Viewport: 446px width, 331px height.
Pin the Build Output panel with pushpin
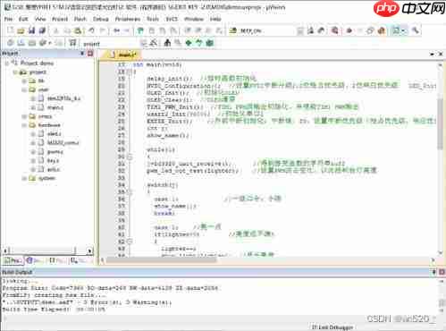tap(433, 272)
